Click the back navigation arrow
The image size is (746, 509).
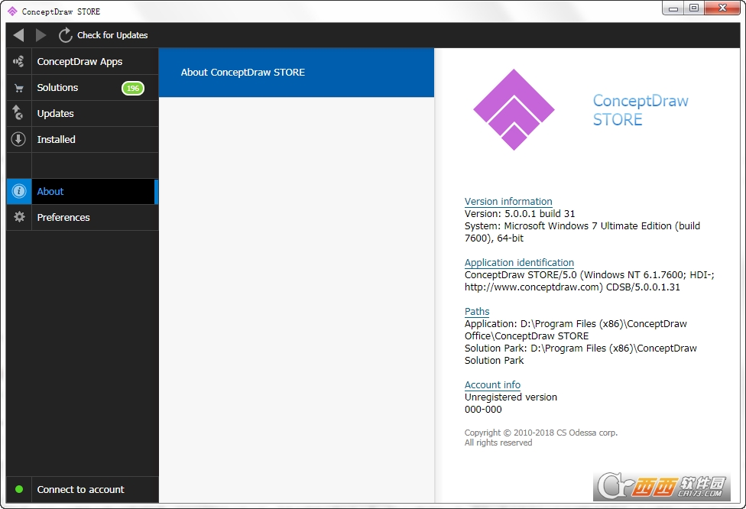18,34
